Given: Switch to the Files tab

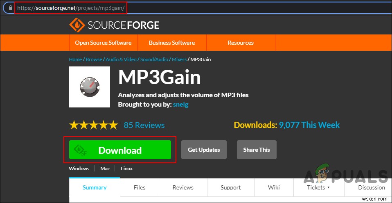Looking at the screenshot, I should click(x=140, y=187).
